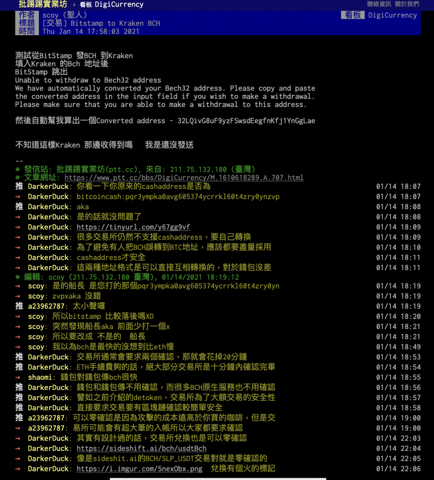
Task: Click the line 測試從BitStamp 發BCH 到Kraken
Action: pos(74,55)
